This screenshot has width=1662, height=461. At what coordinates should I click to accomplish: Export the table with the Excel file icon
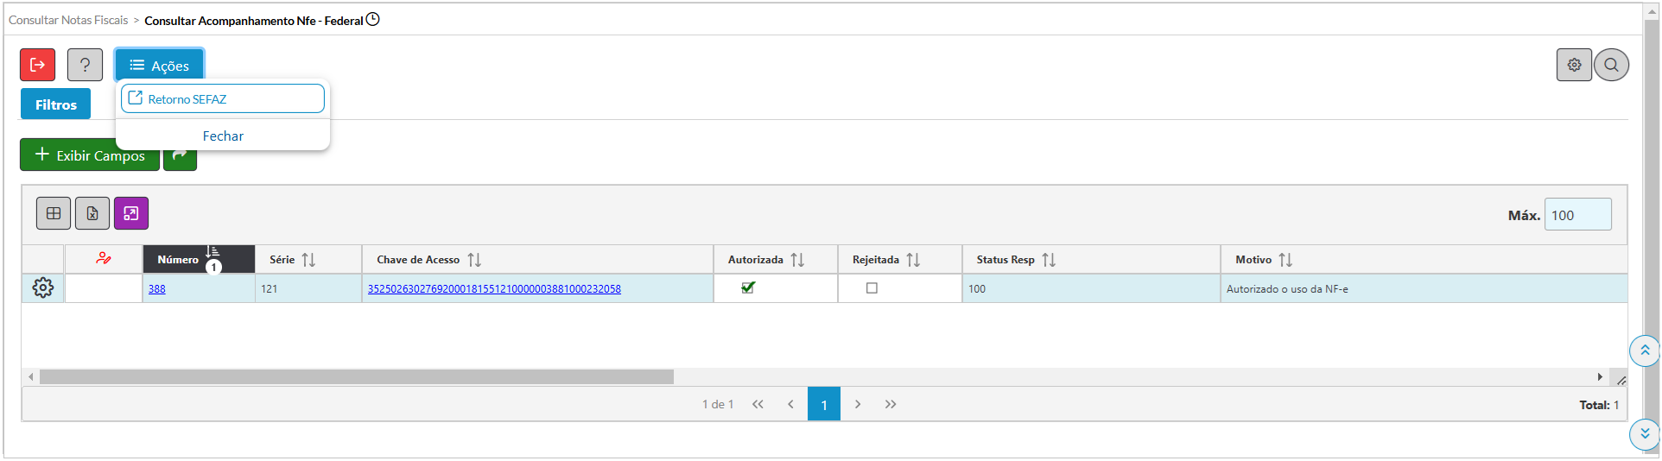(92, 213)
